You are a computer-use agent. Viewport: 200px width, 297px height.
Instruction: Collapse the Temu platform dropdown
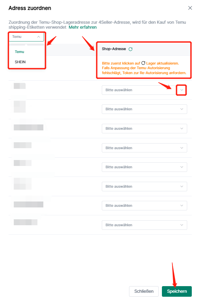coord(26,37)
